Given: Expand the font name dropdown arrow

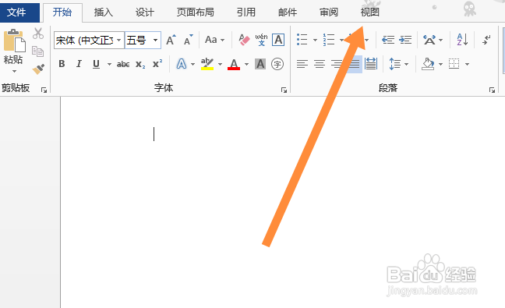Looking at the screenshot, I should (119, 41).
